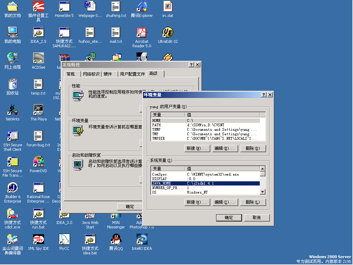Click 新建(N) under user variables
Viewport: 353px width, 265px height.
(197, 148)
